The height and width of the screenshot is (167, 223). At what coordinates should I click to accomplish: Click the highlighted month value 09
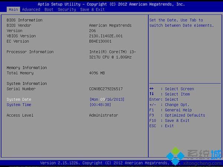103,99
